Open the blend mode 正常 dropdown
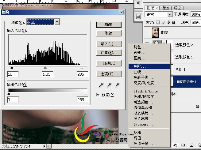The height and width of the screenshot is (150, 201). (x=170, y=14)
